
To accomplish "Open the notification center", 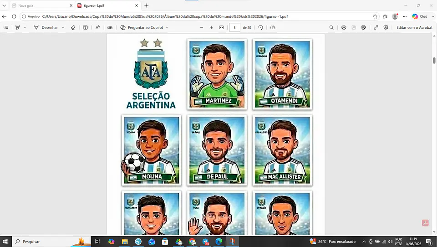I will (429, 242).
